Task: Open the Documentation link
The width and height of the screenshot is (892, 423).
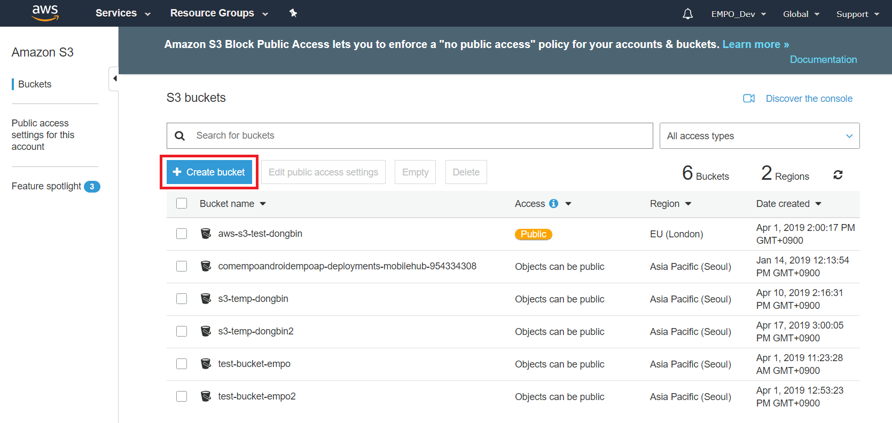Action: [823, 60]
